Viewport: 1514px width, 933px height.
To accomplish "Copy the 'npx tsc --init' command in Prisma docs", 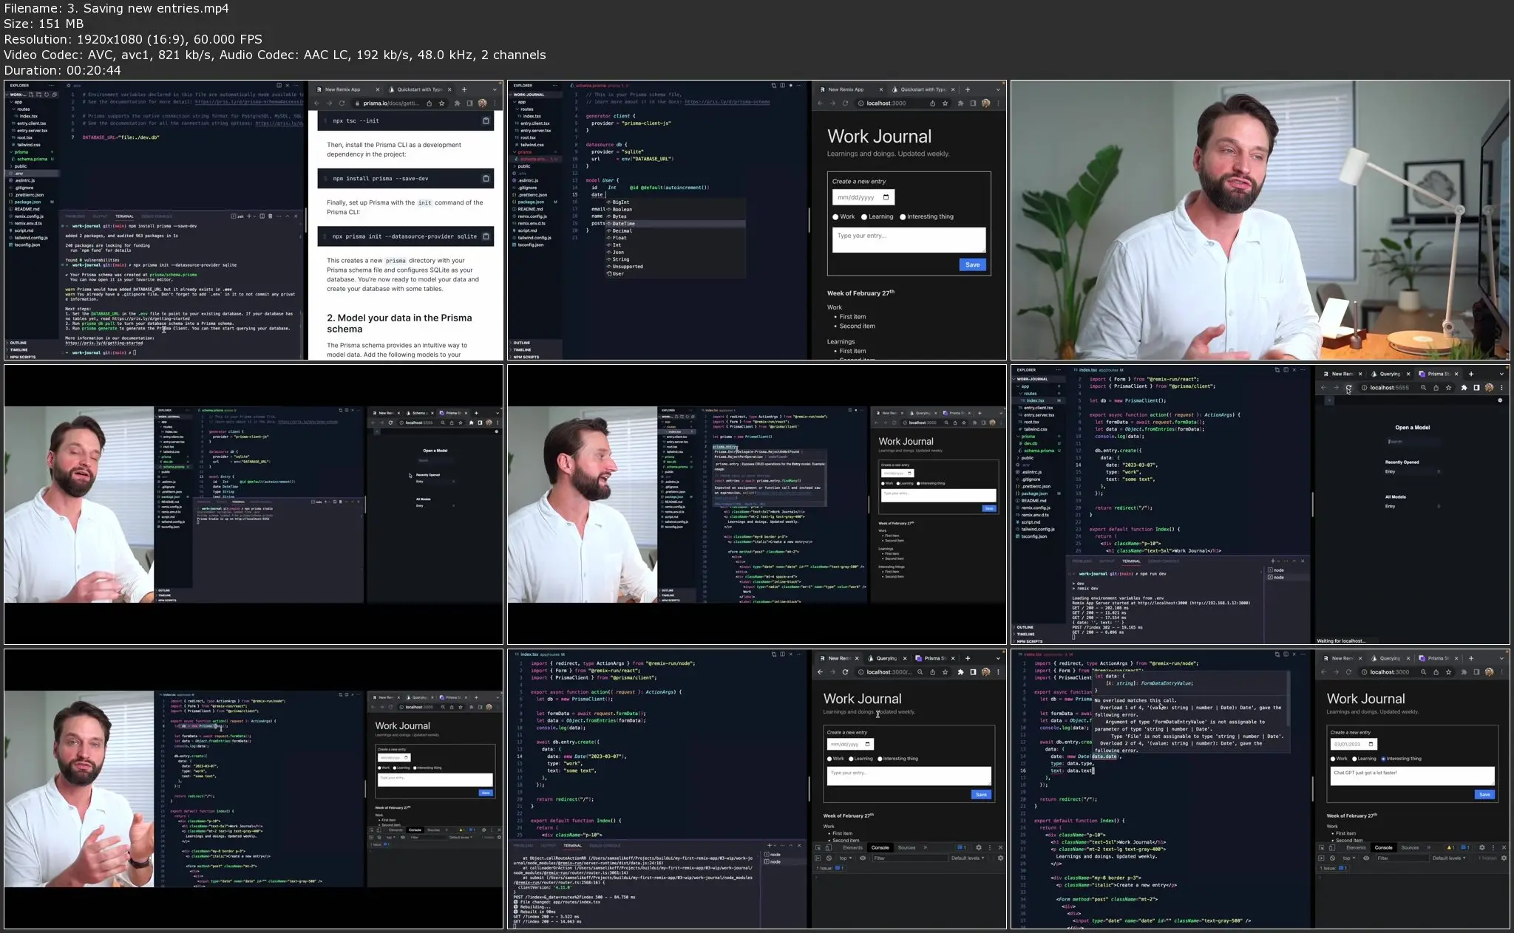I will click(x=486, y=120).
